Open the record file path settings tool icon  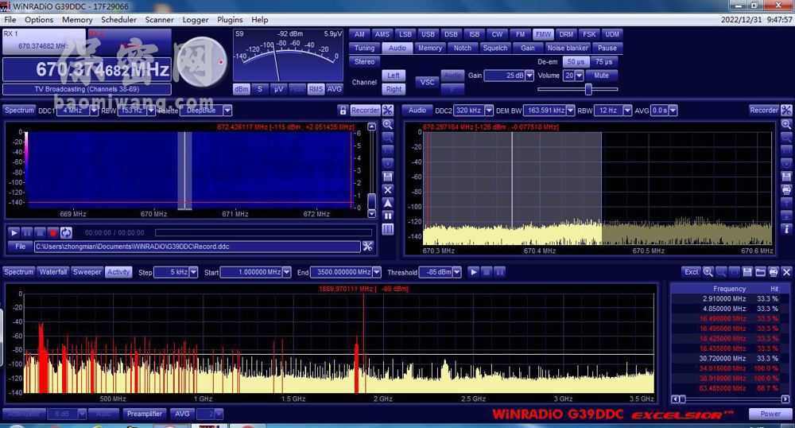click(x=367, y=247)
